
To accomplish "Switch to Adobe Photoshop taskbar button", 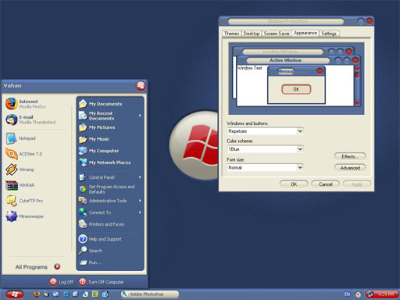I will pyautogui.click(x=150, y=295).
